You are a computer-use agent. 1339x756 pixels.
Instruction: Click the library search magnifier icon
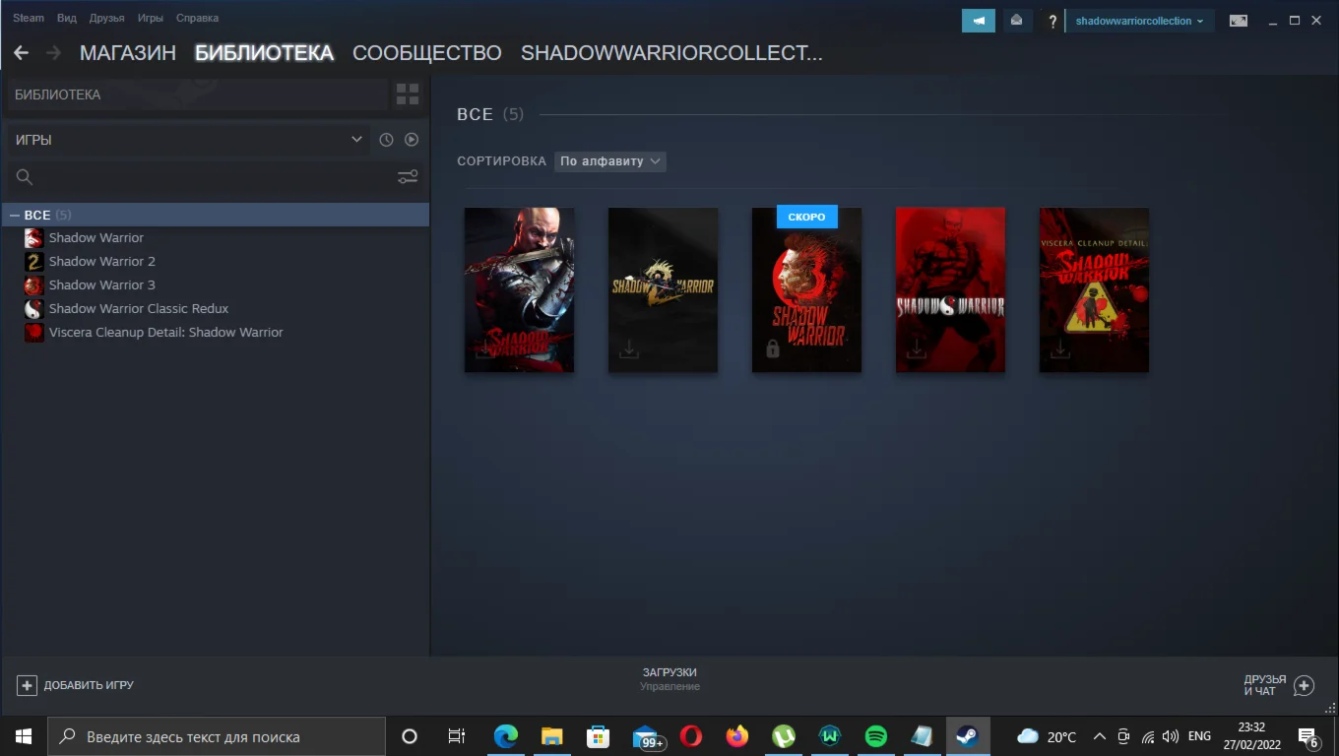(25, 177)
